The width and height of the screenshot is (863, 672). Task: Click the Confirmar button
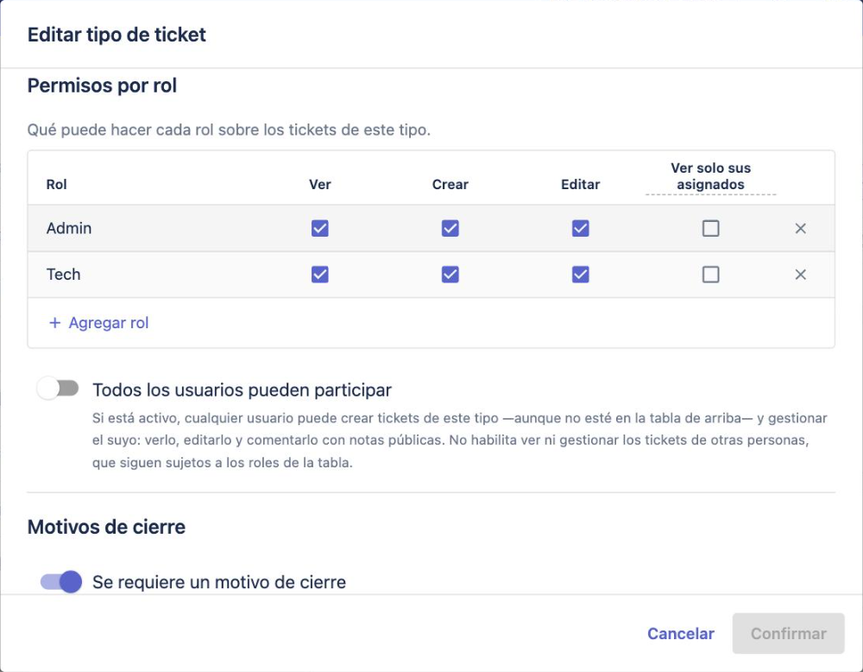pos(788,633)
